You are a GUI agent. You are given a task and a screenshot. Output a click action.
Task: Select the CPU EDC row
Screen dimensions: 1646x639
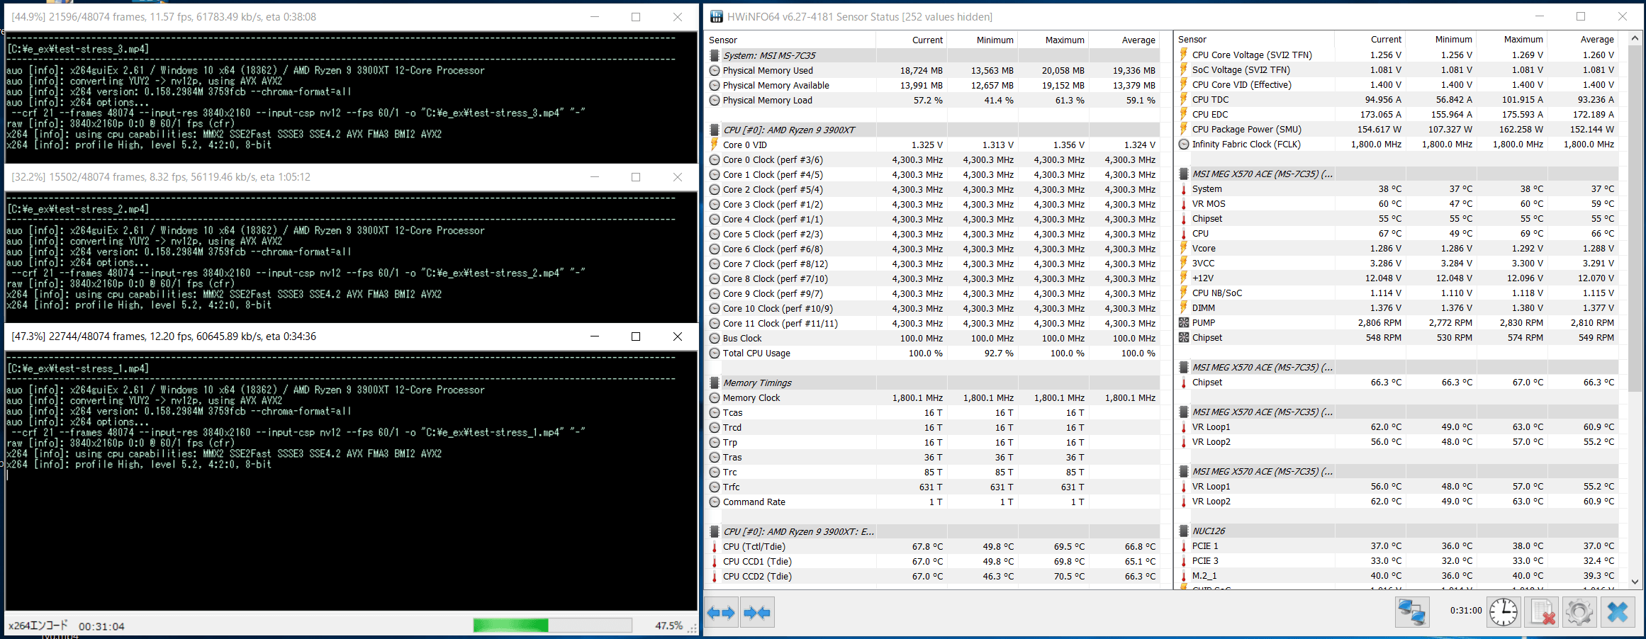click(1398, 114)
